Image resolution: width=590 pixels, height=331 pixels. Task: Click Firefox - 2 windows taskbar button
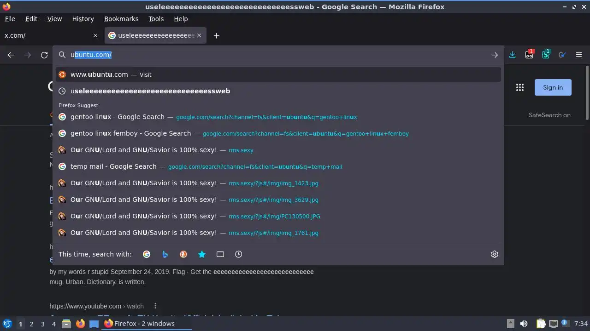tap(147, 324)
